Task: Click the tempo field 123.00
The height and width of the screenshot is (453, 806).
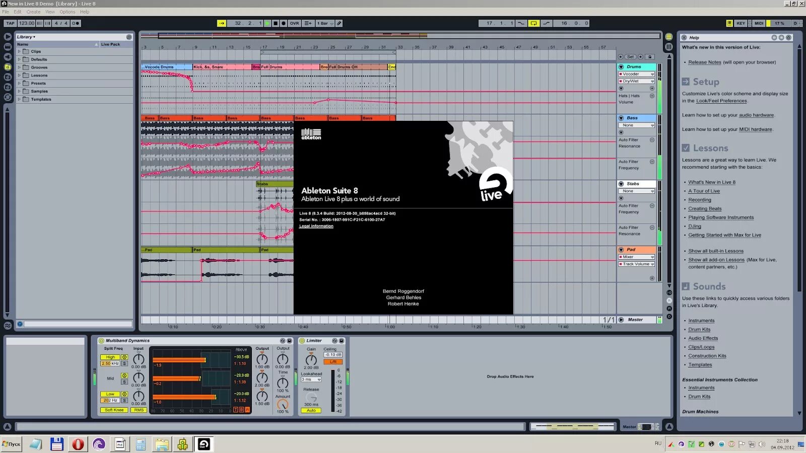Action: click(x=27, y=23)
